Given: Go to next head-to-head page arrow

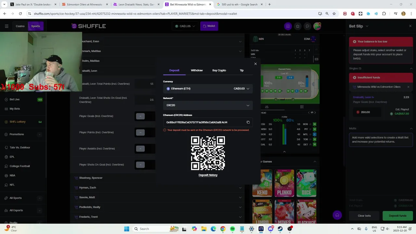Looking at the screenshot, I should click(x=315, y=112).
